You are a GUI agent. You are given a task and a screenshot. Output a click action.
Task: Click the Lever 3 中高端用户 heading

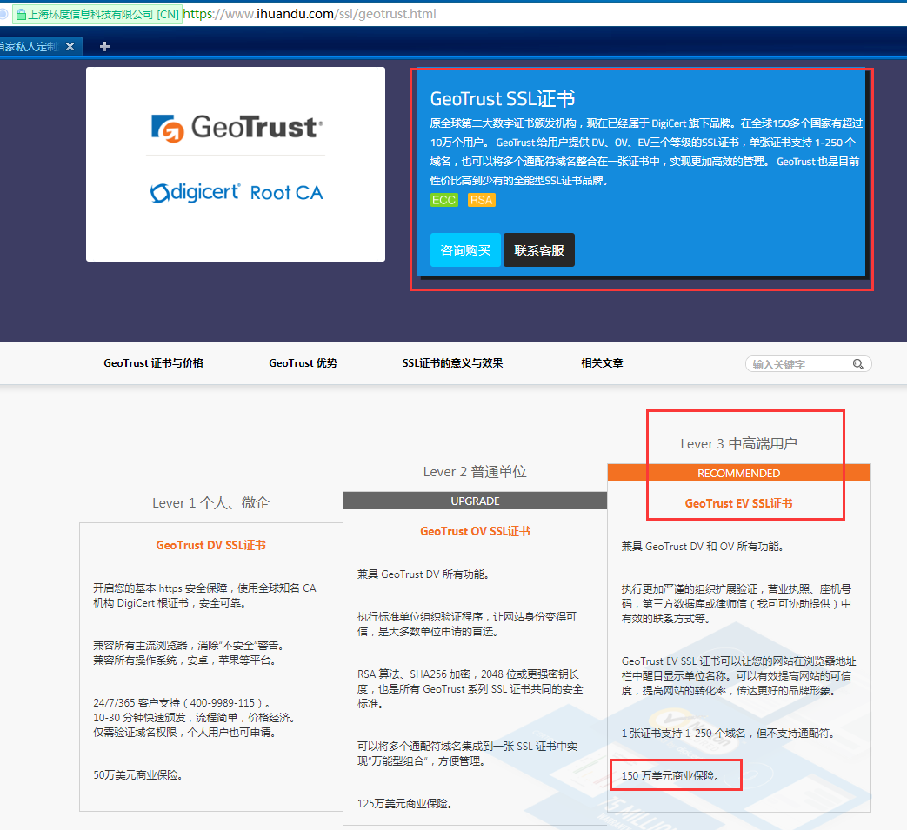(738, 444)
